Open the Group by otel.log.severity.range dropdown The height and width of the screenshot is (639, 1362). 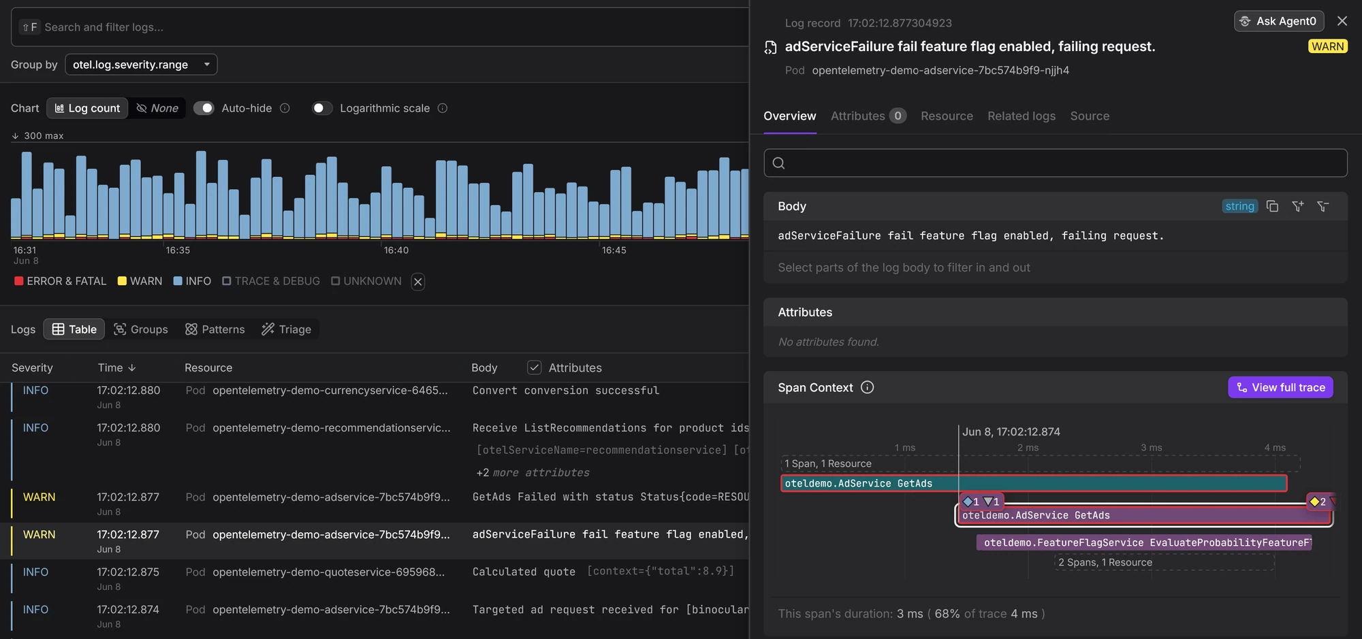[141, 65]
